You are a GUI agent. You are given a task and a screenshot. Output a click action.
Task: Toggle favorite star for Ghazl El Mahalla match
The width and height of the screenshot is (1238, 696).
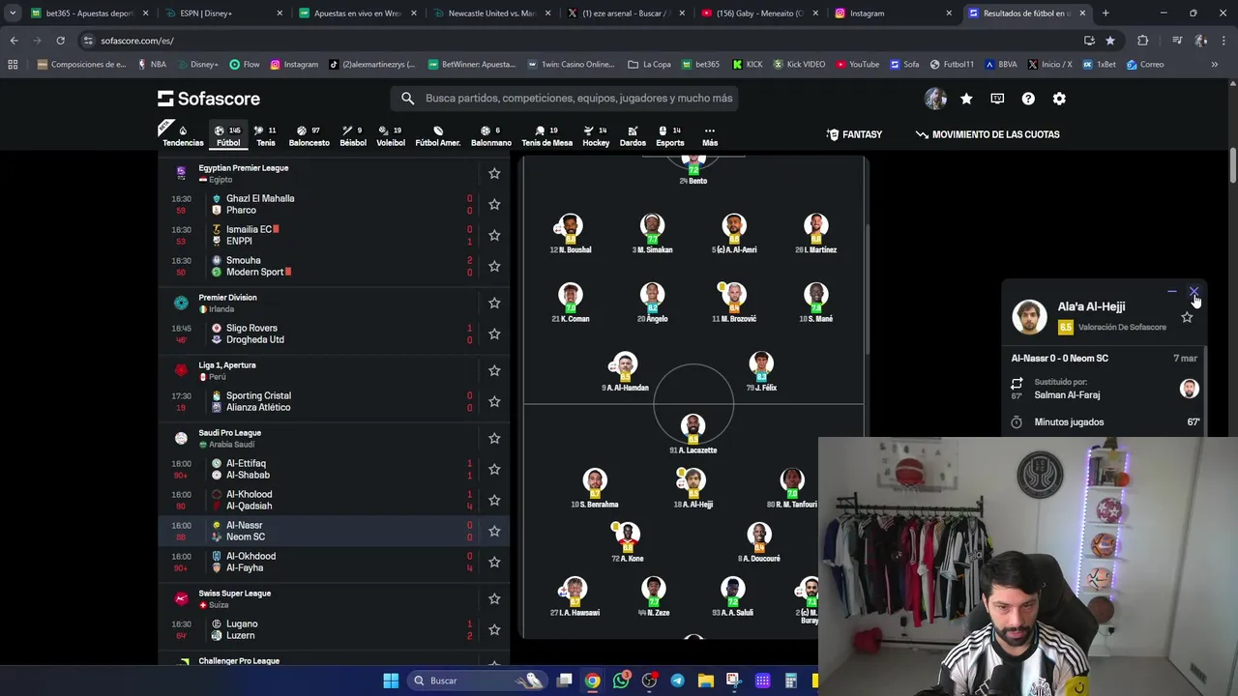click(x=494, y=204)
